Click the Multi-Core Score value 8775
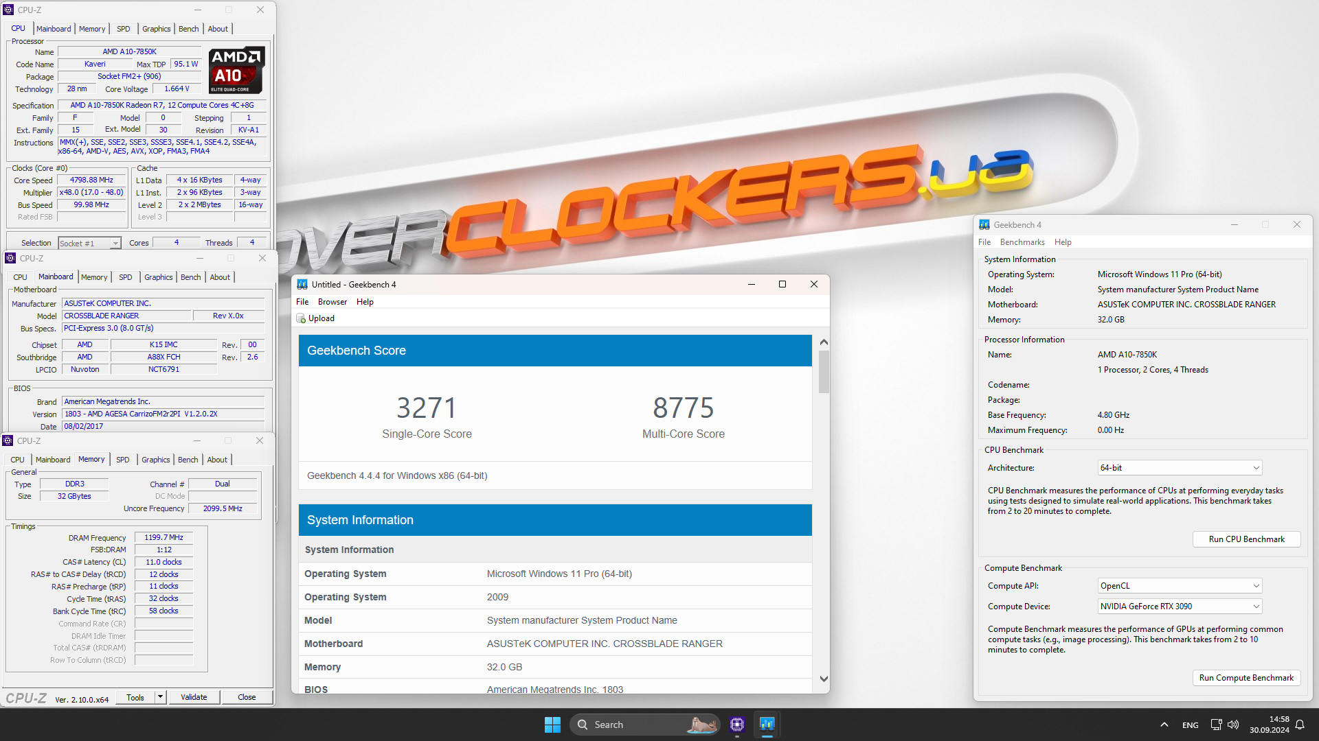This screenshot has width=1319, height=741. [x=684, y=408]
